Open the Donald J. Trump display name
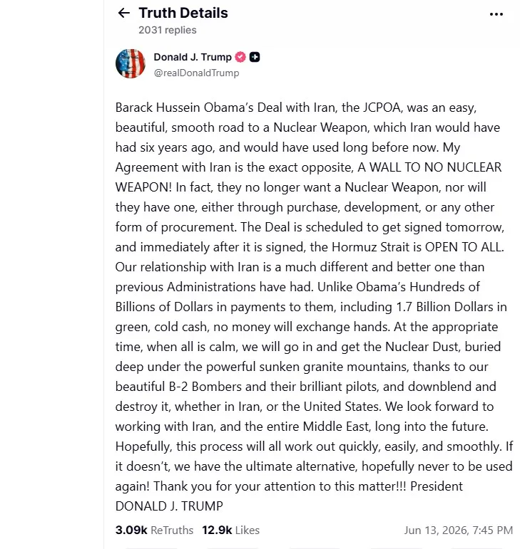Image resolution: width=520 pixels, height=549 pixels. (x=193, y=57)
